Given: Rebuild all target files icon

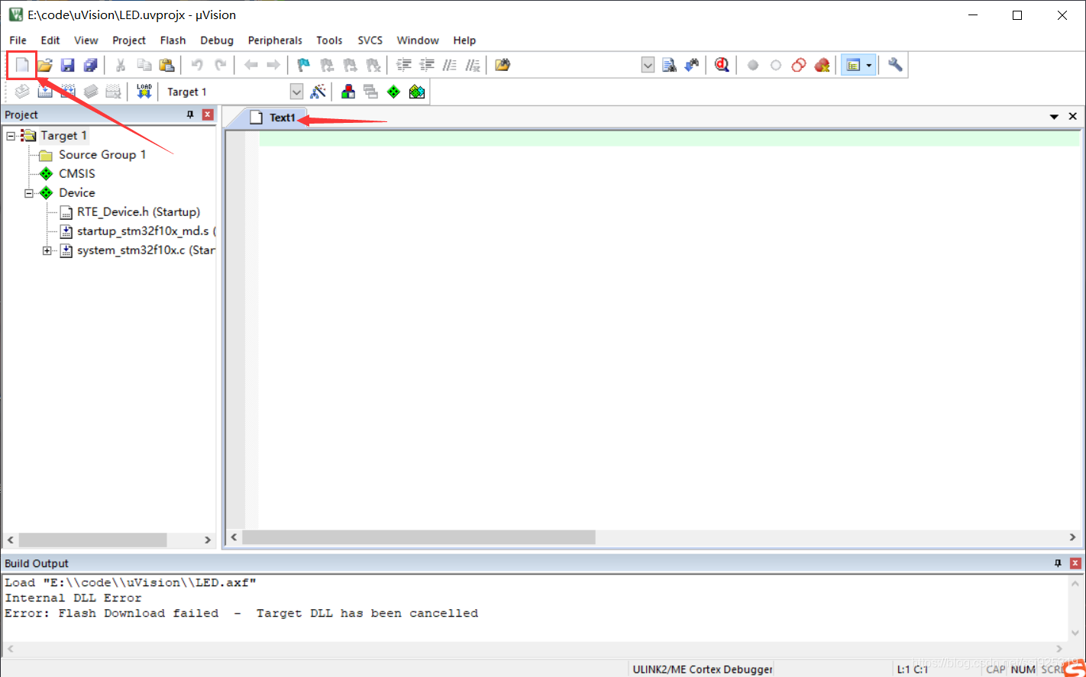Looking at the screenshot, I should (x=68, y=92).
